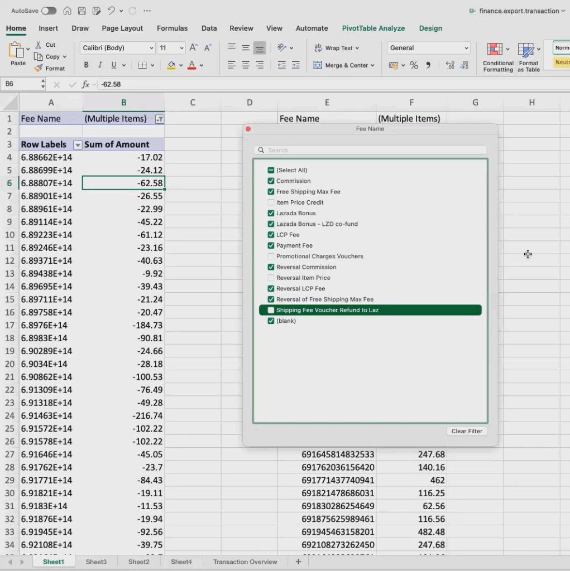The height and width of the screenshot is (571, 570).
Task: Uncheck the Commission checkbox
Action: coord(271,181)
